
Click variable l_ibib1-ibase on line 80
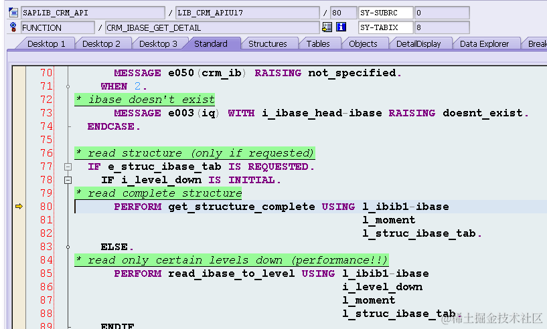pos(405,207)
